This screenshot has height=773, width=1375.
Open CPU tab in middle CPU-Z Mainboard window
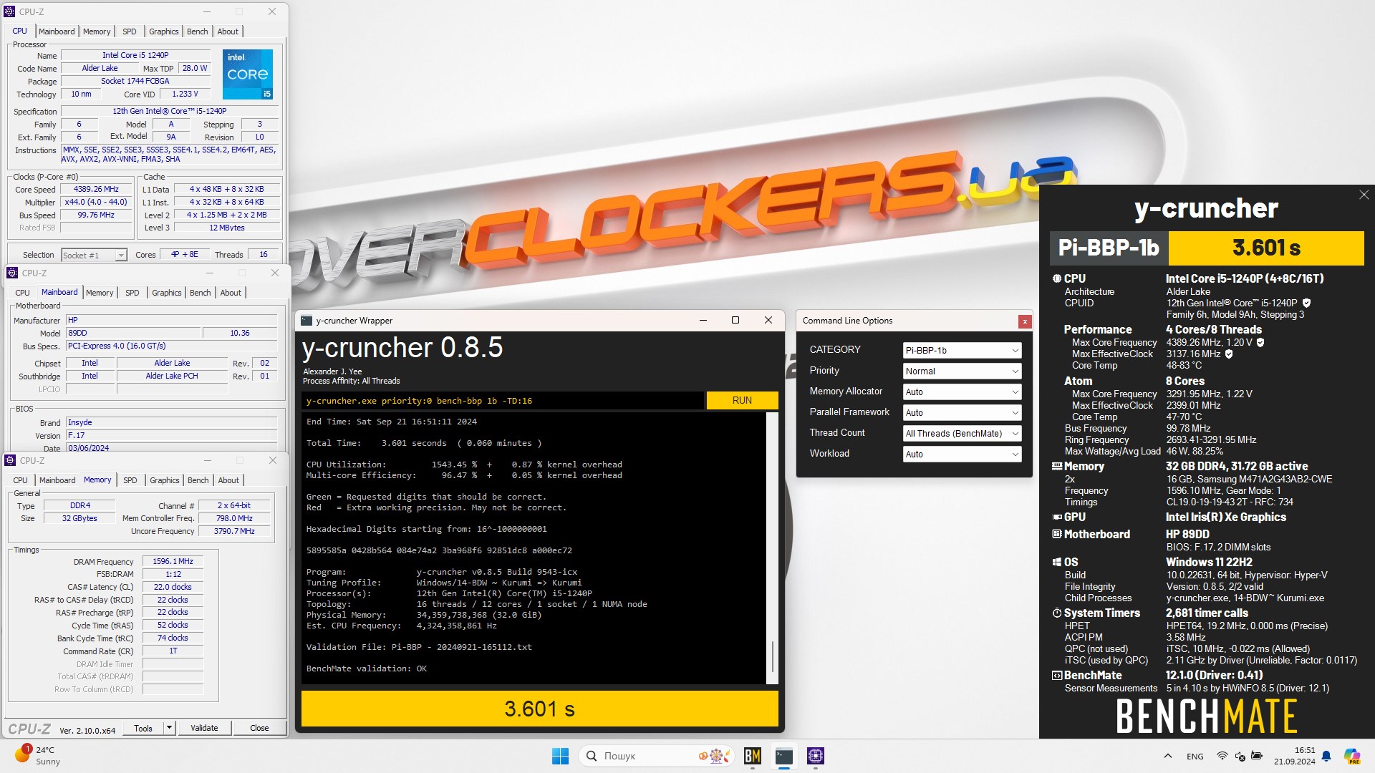click(x=23, y=293)
